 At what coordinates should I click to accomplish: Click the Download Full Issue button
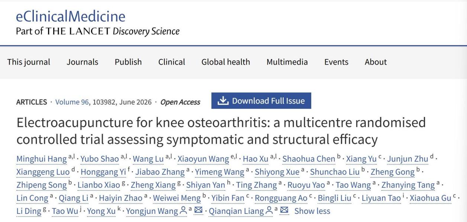tap(261, 101)
